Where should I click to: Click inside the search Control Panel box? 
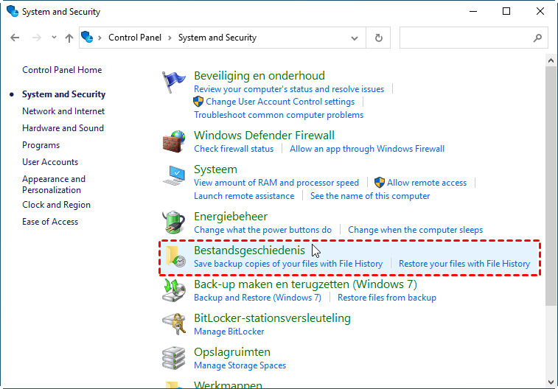[x=474, y=38]
